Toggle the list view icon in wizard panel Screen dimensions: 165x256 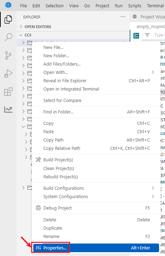click(136, 36)
